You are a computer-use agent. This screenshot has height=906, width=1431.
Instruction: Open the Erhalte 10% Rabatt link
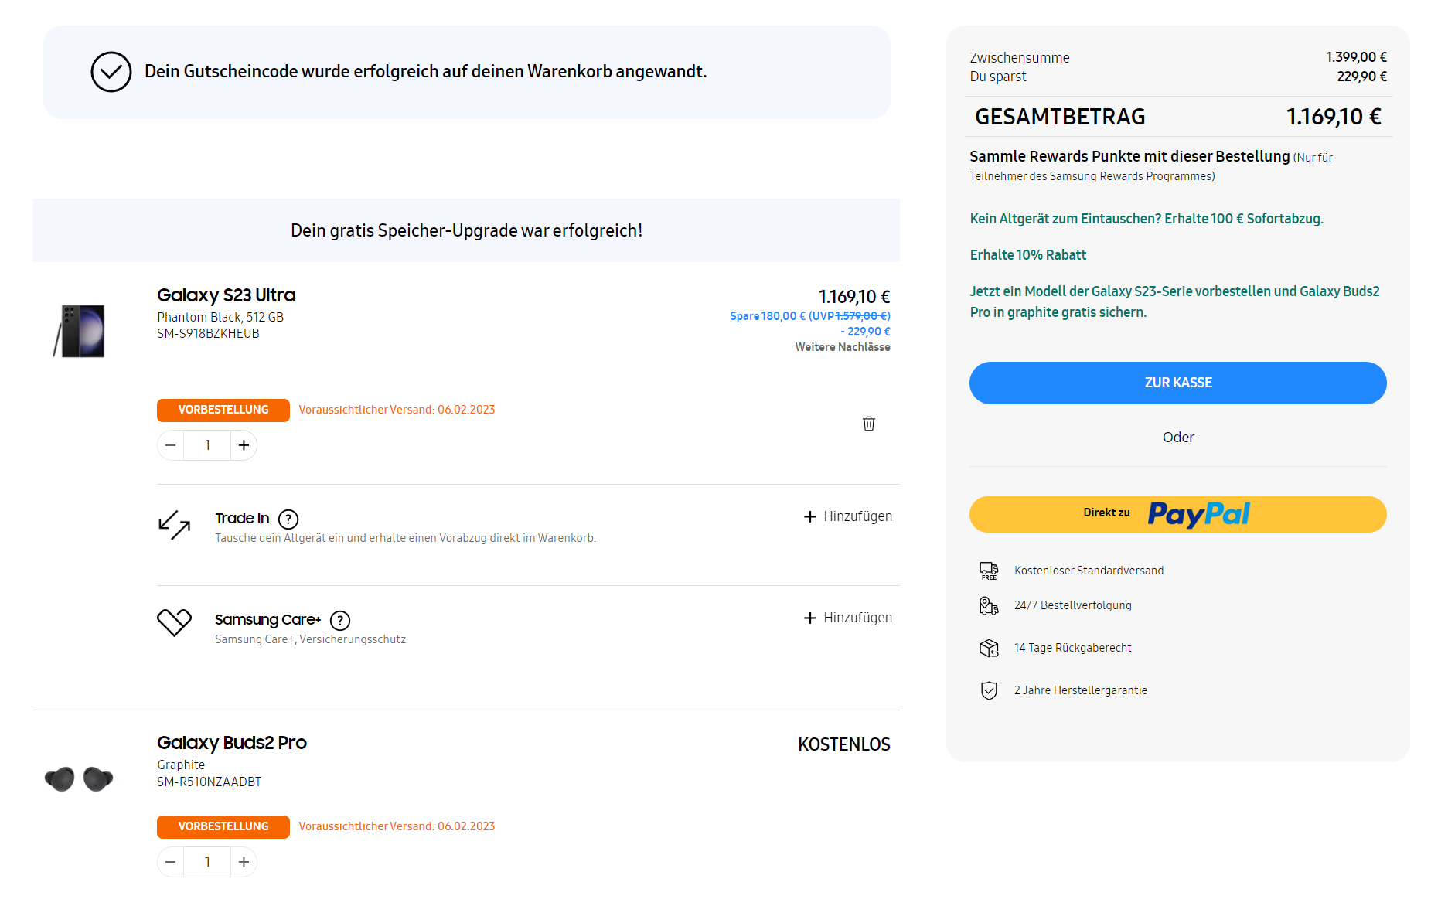(x=1027, y=255)
